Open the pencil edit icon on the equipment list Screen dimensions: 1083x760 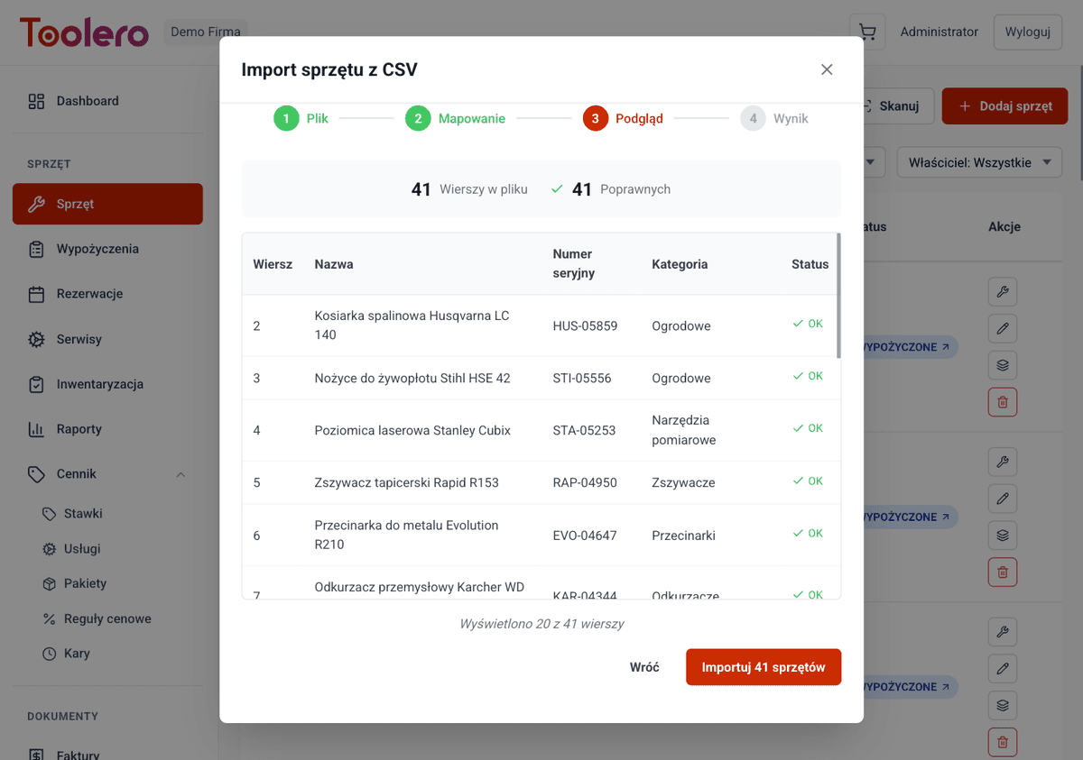(x=1002, y=328)
